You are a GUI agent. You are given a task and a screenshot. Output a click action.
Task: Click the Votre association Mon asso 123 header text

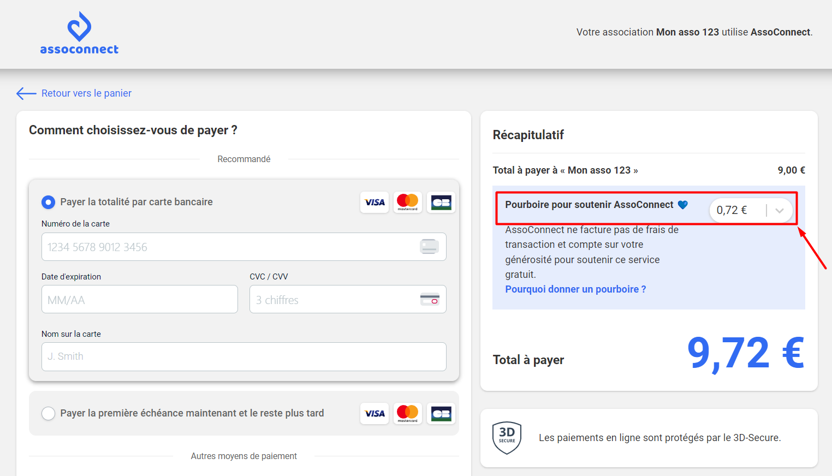click(694, 32)
